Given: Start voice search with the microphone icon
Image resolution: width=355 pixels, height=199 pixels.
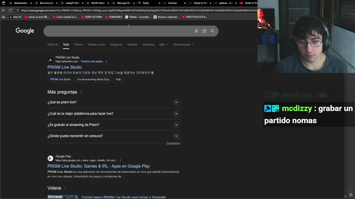Looking at the screenshot, I should click(196, 31).
